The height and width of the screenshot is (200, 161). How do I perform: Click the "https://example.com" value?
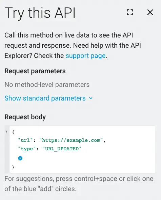click(71, 140)
